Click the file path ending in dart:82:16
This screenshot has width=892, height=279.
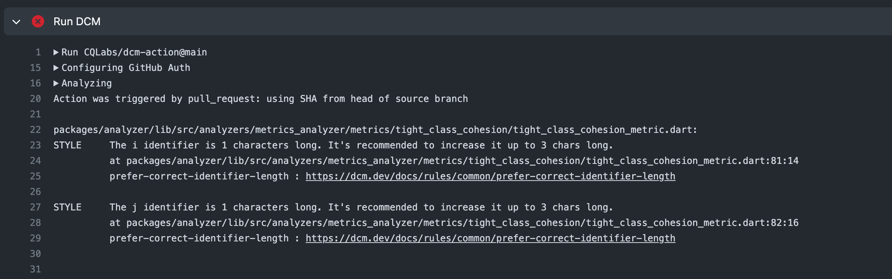tap(462, 223)
